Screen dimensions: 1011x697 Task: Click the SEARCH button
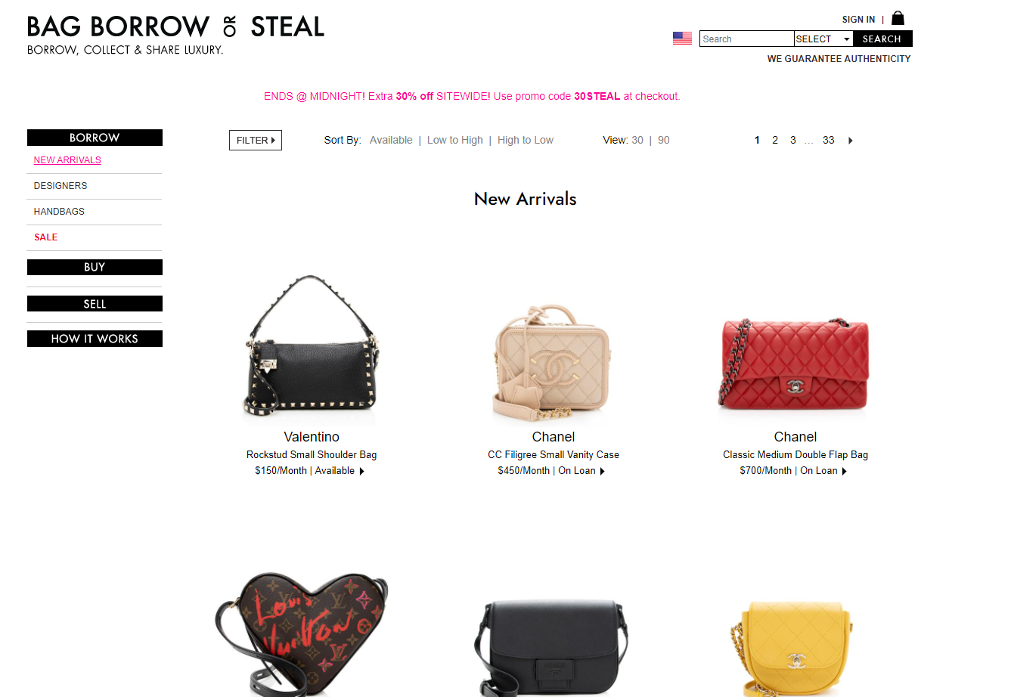point(882,39)
